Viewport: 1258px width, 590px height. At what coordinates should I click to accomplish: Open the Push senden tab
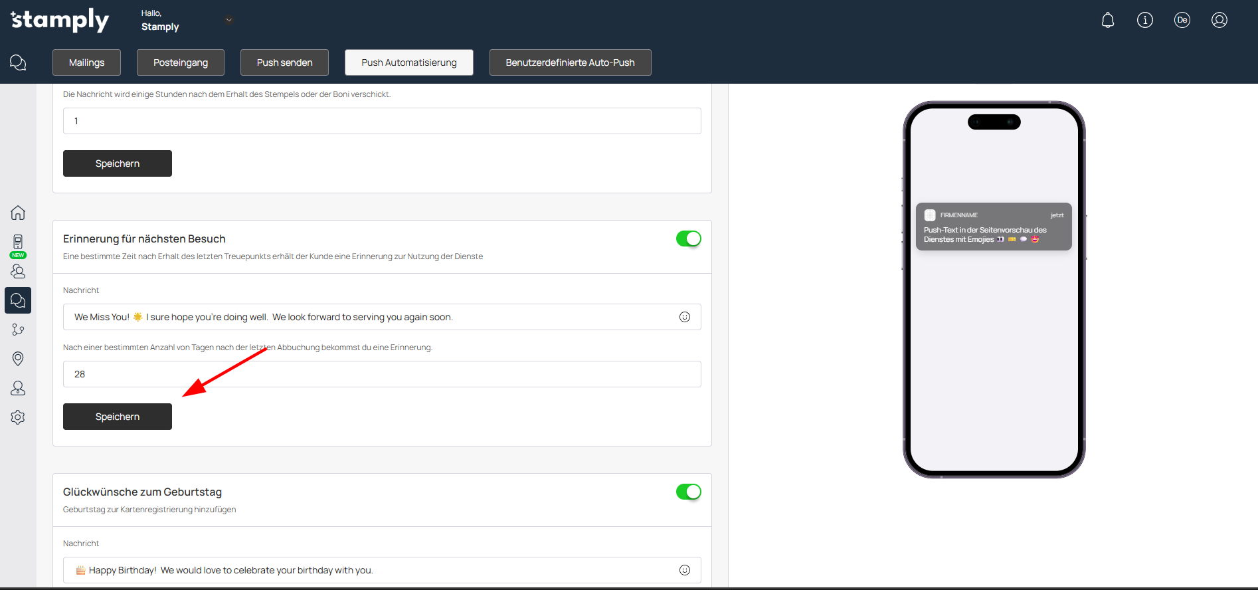[x=284, y=62]
